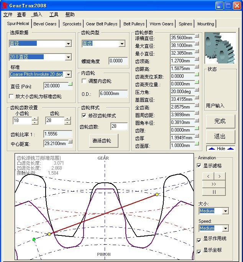The height and width of the screenshot is (262, 243).
Task: Click the small square button beside 最大直径 value
Action: pyautogui.click(x=197, y=43)
